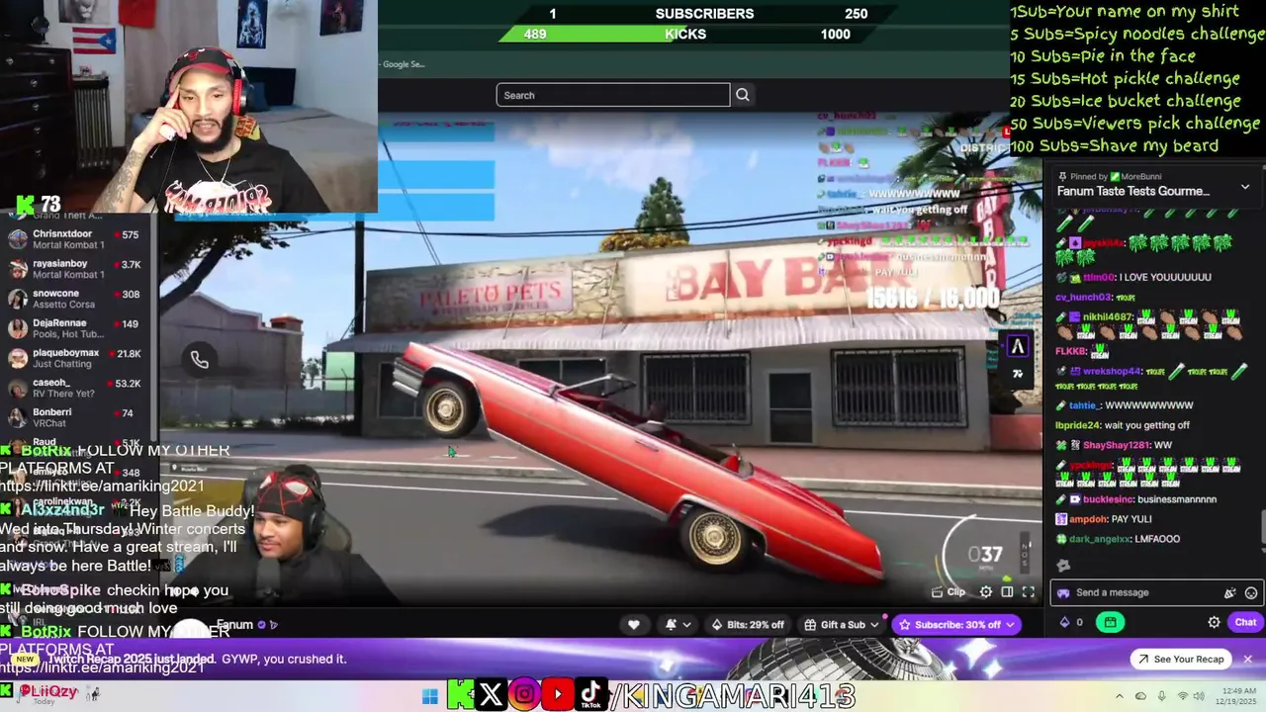Expand the pinned Fanum Taste Tests message

1245,187
